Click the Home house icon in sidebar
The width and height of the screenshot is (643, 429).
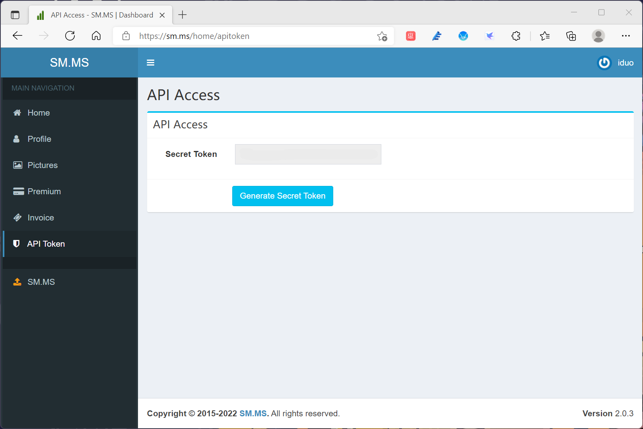click(x=17, y=113)
